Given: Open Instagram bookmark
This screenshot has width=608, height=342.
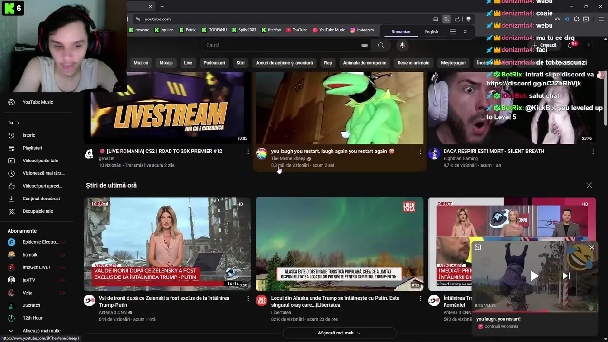Looking at the screenshot, I should (362, 30).
